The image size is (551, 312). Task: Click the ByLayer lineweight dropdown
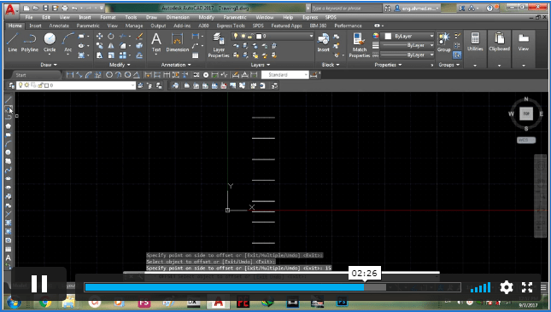(x=407, y=45)
